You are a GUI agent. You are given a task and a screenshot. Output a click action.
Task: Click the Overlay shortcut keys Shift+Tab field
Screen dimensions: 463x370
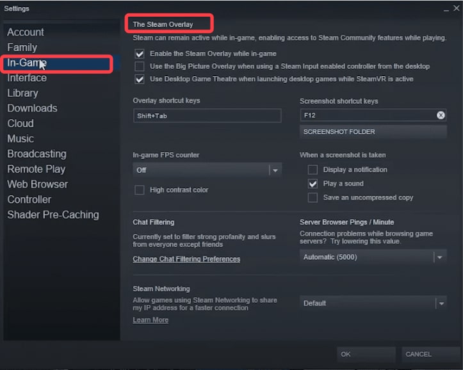tap(207, 116)
